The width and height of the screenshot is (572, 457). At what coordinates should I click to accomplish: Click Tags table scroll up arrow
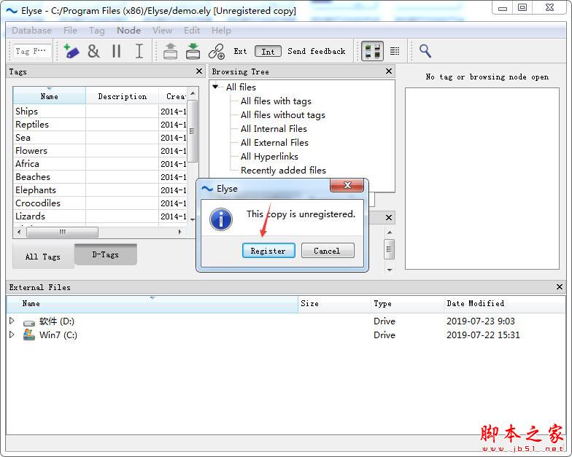click(x=193, y=93)
